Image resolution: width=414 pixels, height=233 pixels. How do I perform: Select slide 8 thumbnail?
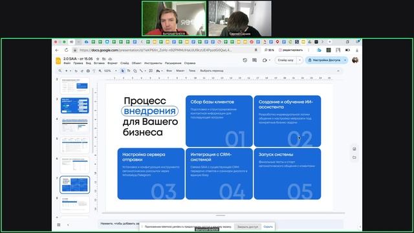coord(75,205)
